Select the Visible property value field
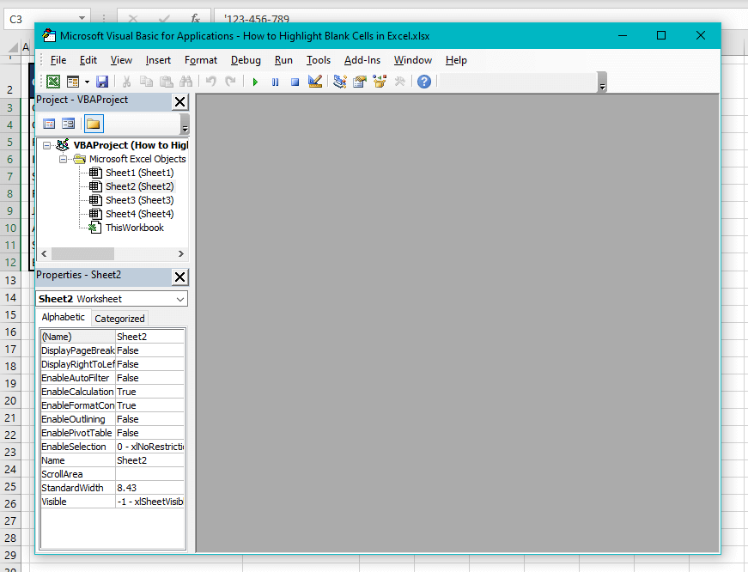The height and width of the screenshot is (572, 748). point(150,501)
